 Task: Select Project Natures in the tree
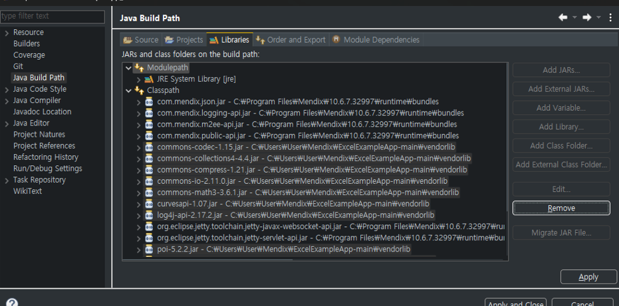[39, 135]
